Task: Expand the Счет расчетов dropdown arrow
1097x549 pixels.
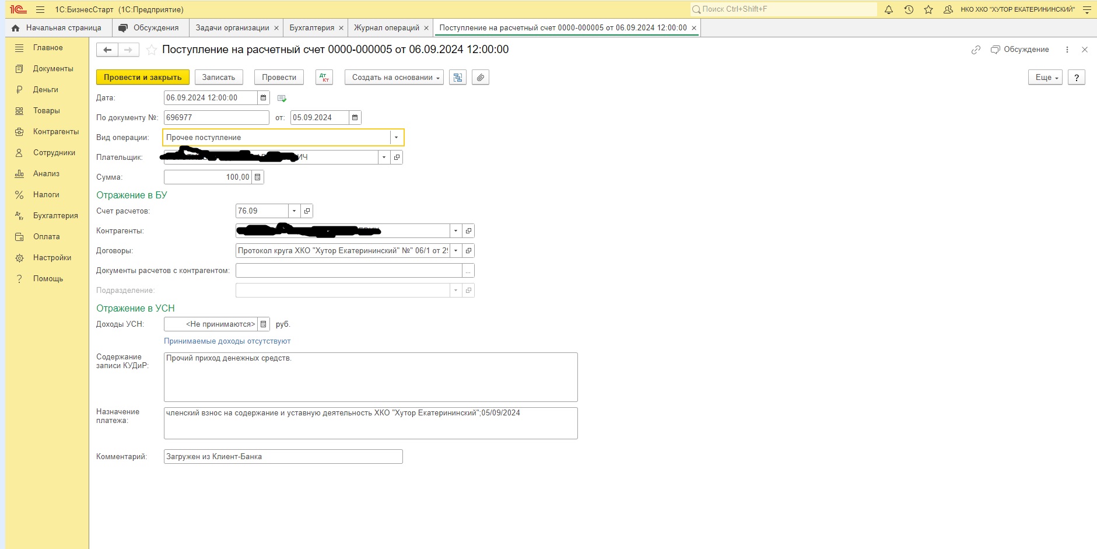Action: click(294, 211)
